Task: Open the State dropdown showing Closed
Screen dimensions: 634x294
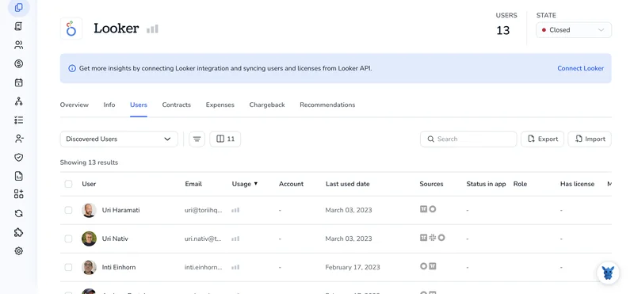Action: 574,30
